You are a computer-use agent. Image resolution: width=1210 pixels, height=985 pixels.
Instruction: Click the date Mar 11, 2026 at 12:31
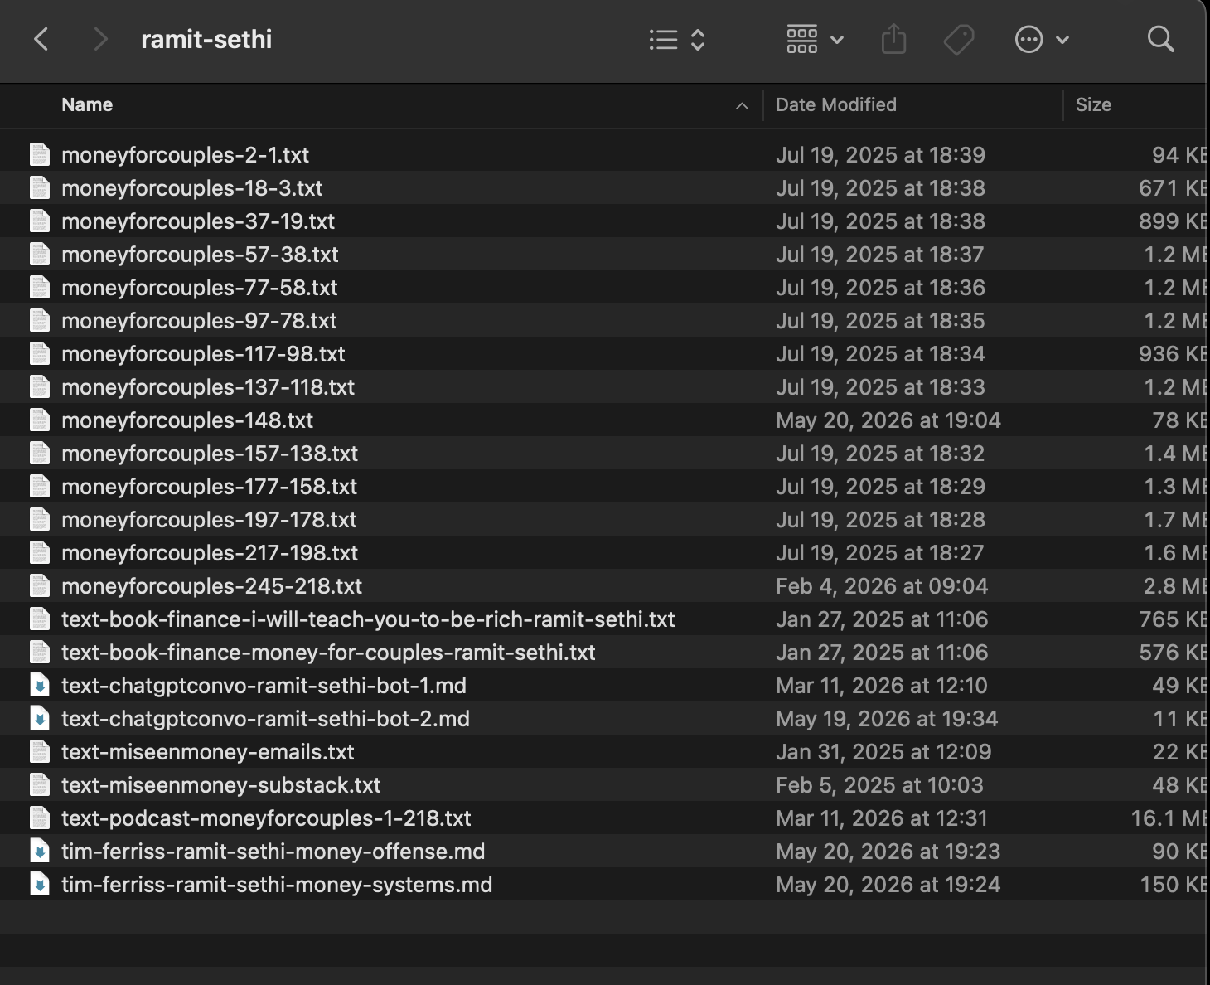(882, 818)
